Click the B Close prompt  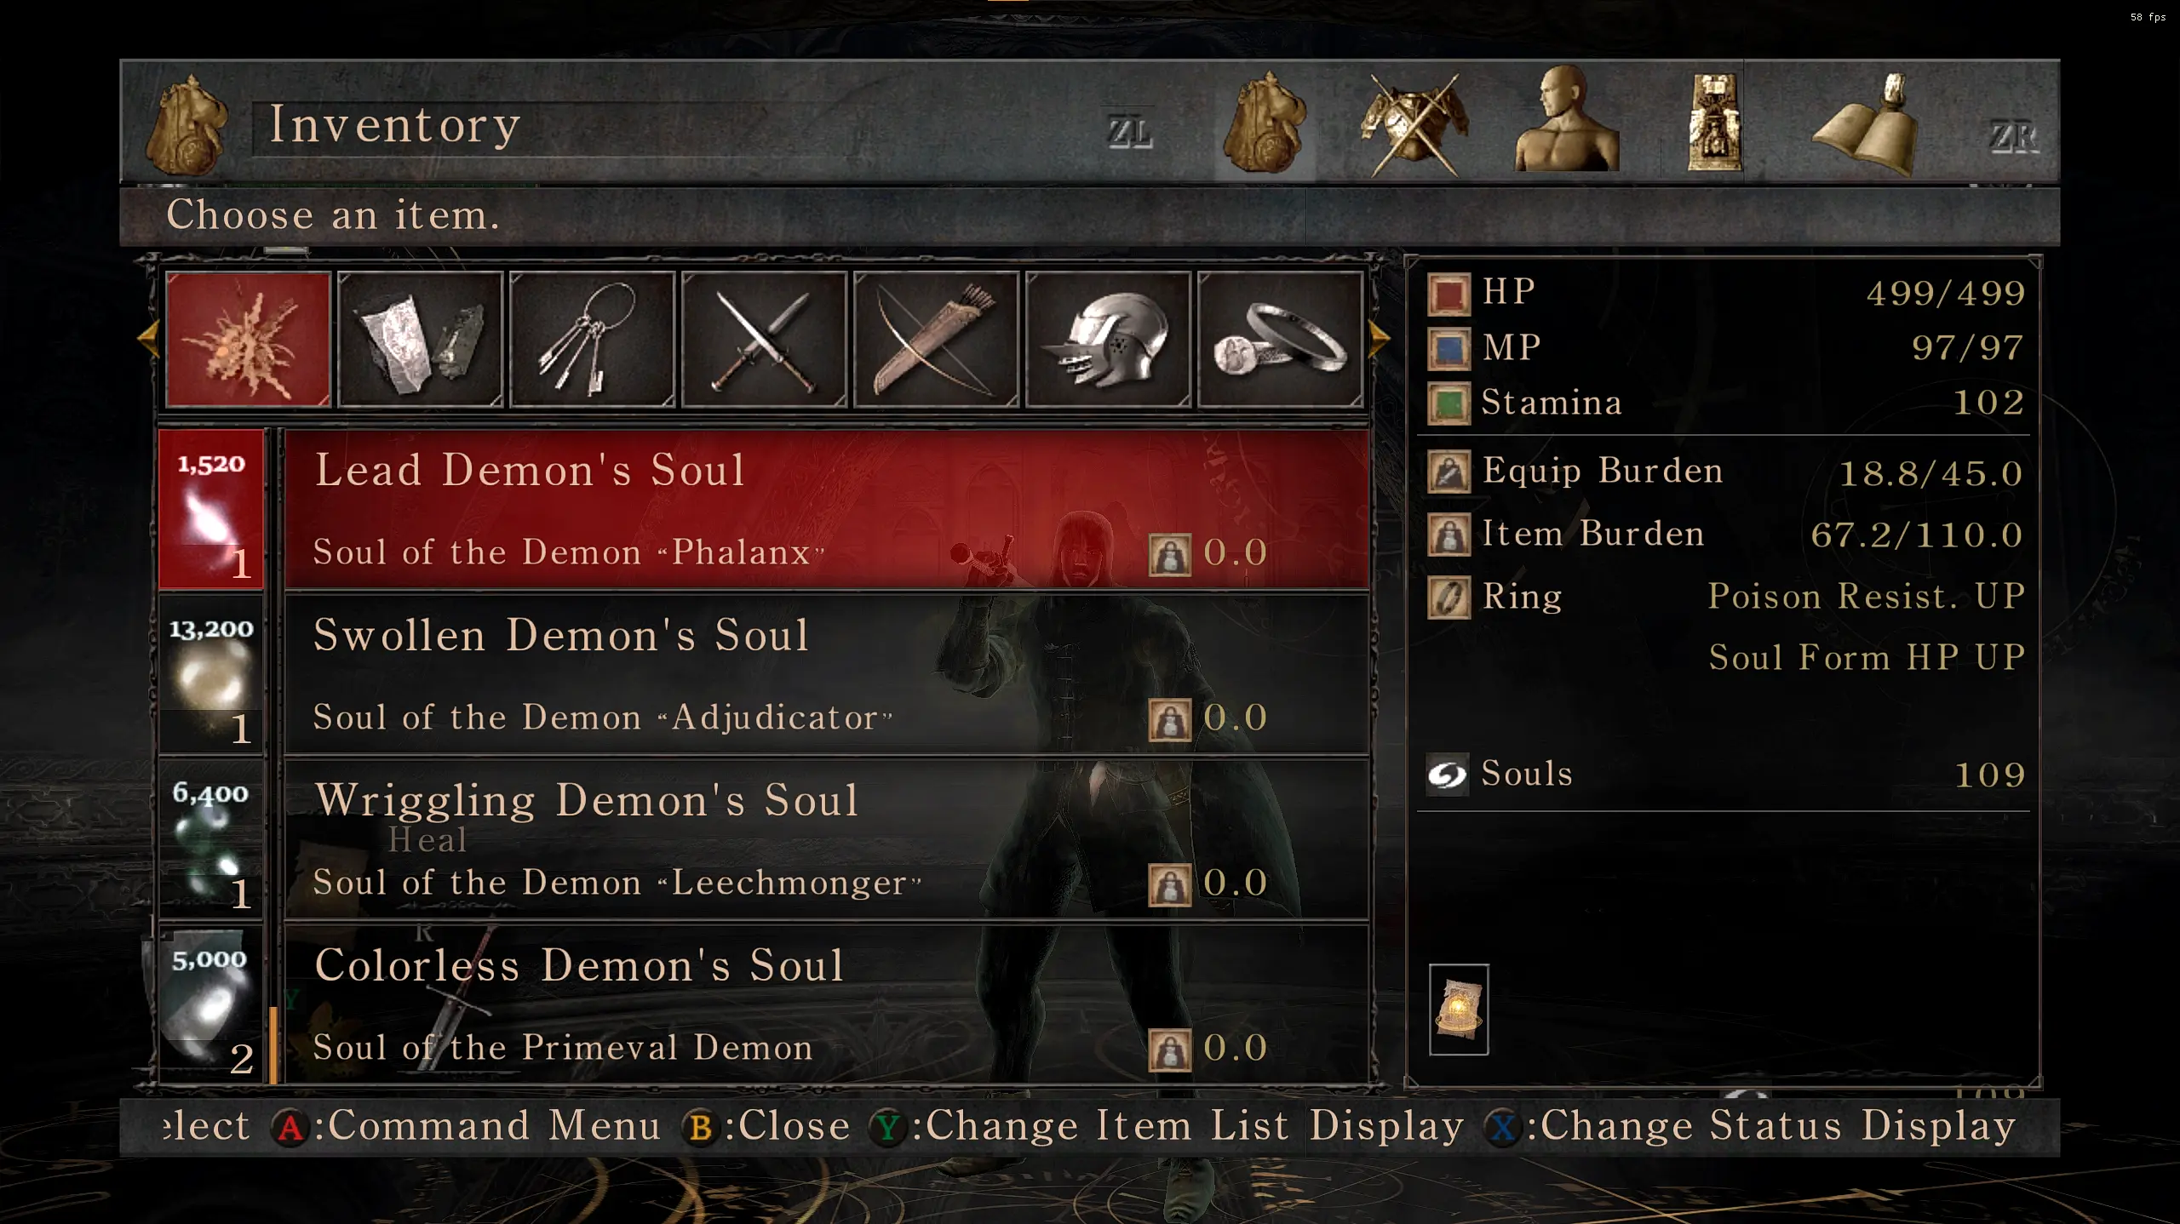766,1126
